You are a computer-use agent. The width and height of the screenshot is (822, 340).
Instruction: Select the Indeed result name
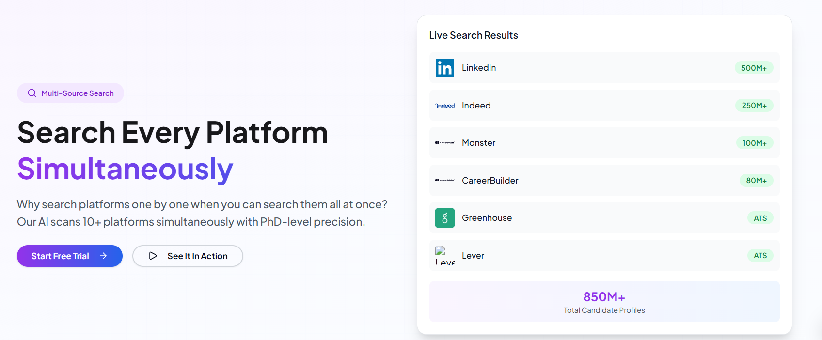point(476,105)
